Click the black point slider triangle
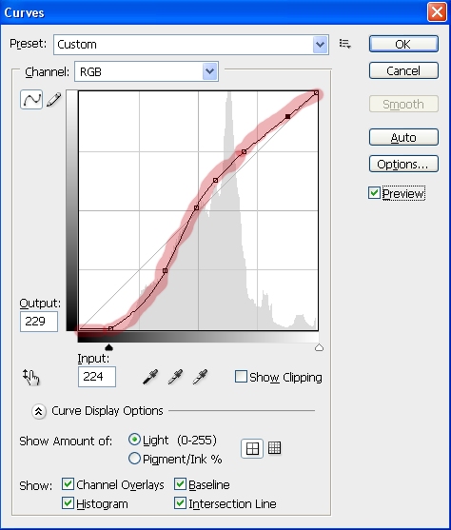 (x=108, y=347)
